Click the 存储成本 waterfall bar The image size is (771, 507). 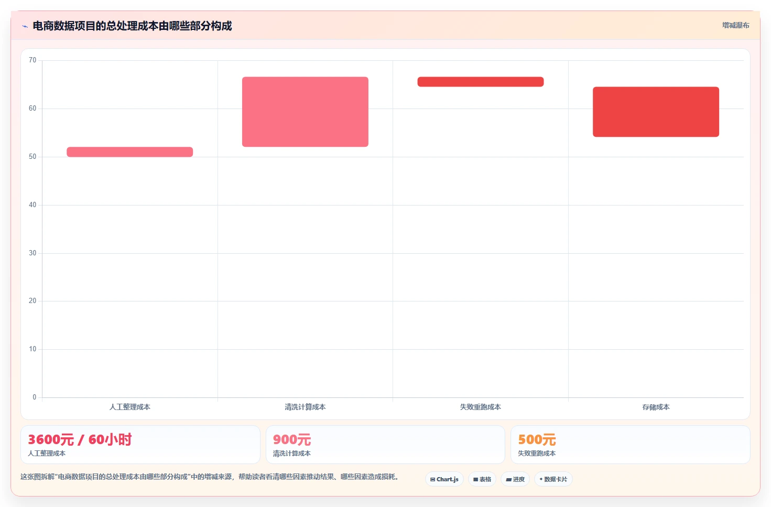[x=656, y=112]
